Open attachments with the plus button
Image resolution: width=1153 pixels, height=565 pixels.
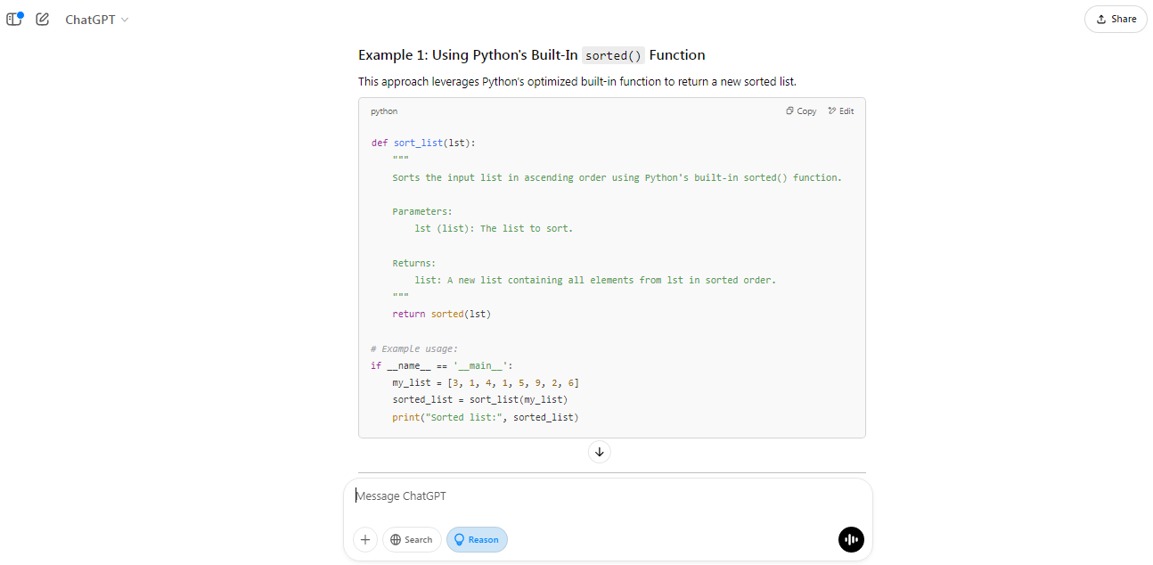pyautogui.click(x=365, y=539)
